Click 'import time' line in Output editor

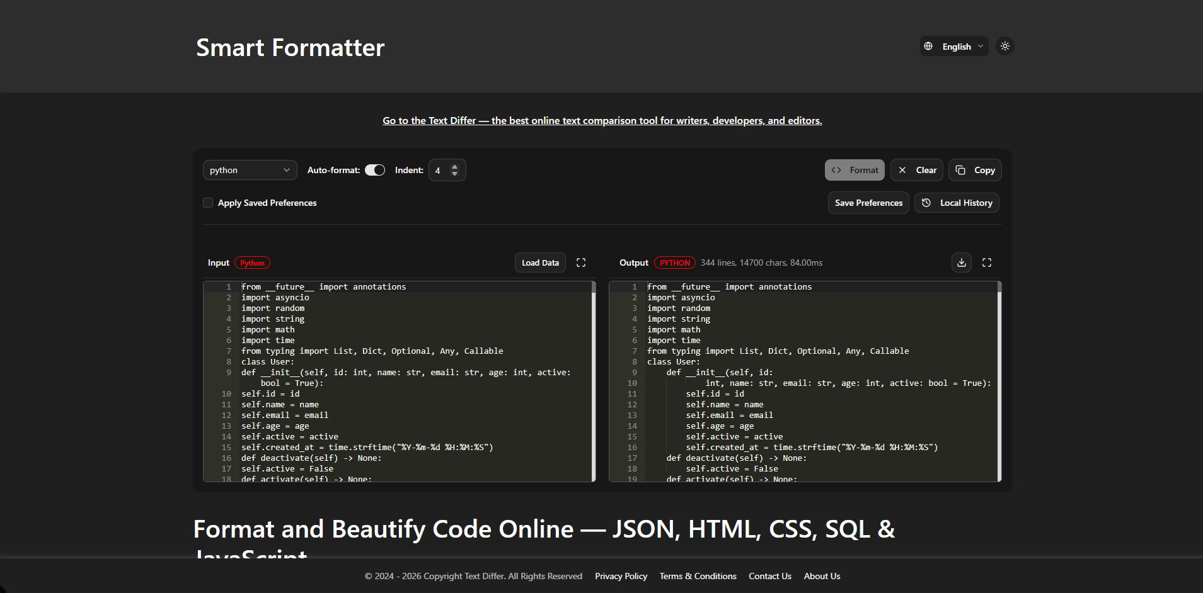pyautogui.click(x=674, y=340)
